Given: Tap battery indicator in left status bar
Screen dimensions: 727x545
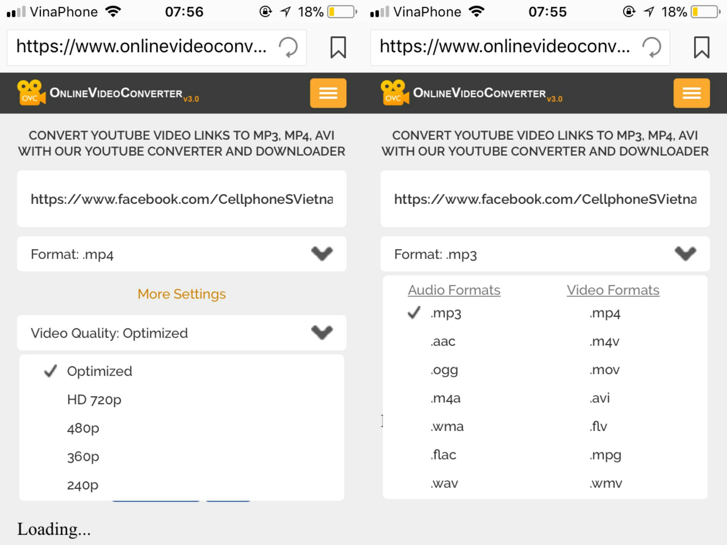Looking at the screenshot, I should pos(341,12).
